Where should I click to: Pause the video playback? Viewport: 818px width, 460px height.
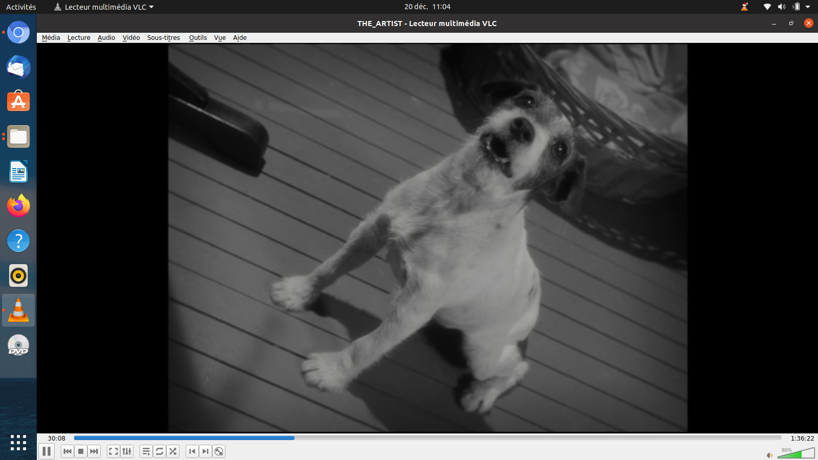click(x=47, y=451)
